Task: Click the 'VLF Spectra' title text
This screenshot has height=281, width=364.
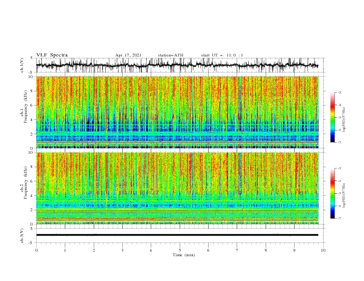Action: click(x=52, y=55)
